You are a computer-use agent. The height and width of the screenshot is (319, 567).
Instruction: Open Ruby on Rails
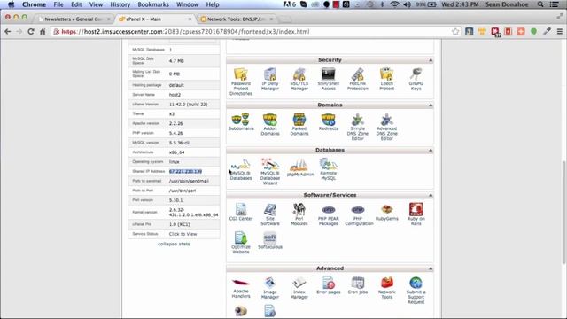click(x=416, y=214)
